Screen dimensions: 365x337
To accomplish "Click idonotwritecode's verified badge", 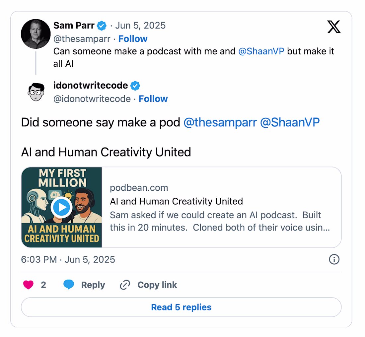I will pyautogui.click(x=135, y=86).
